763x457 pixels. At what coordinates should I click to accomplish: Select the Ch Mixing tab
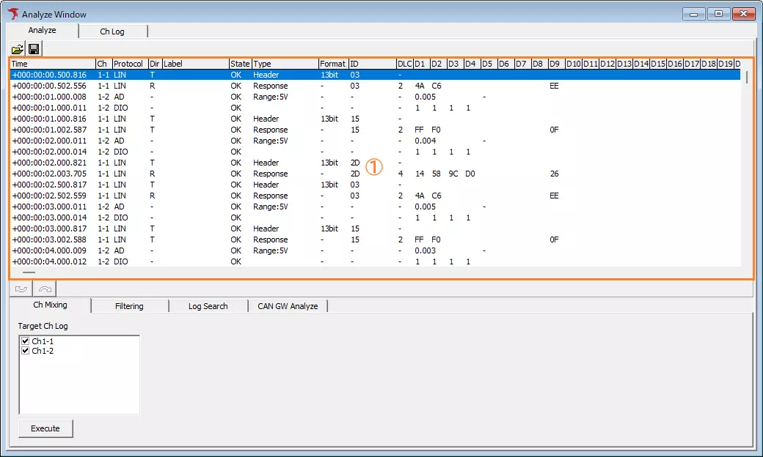click(x=49, y=306)
